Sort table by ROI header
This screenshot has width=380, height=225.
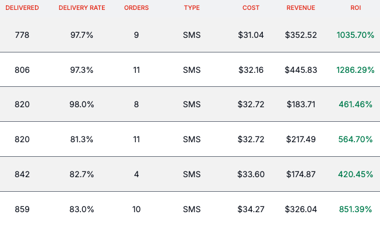point(356,8)
